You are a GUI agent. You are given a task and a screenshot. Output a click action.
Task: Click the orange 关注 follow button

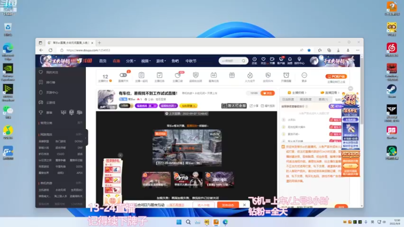click(x=268, y=93)
